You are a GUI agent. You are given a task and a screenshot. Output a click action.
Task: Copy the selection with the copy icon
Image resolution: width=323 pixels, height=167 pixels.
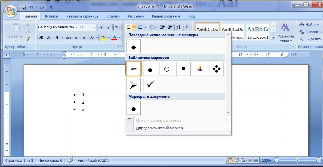[27, 32]
